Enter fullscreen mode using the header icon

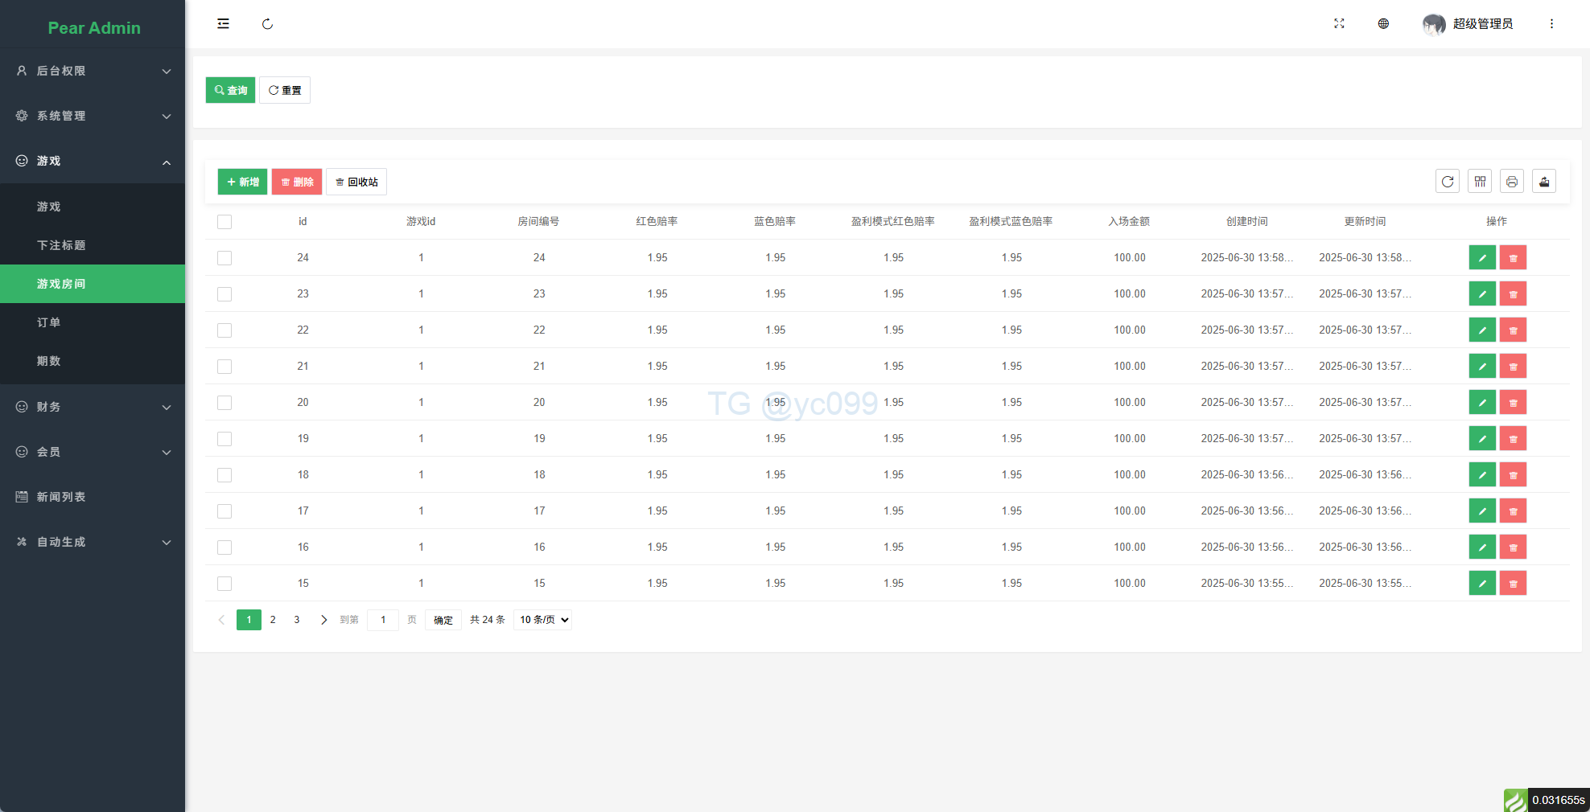pyautogui.click(x=1339, y=24)
